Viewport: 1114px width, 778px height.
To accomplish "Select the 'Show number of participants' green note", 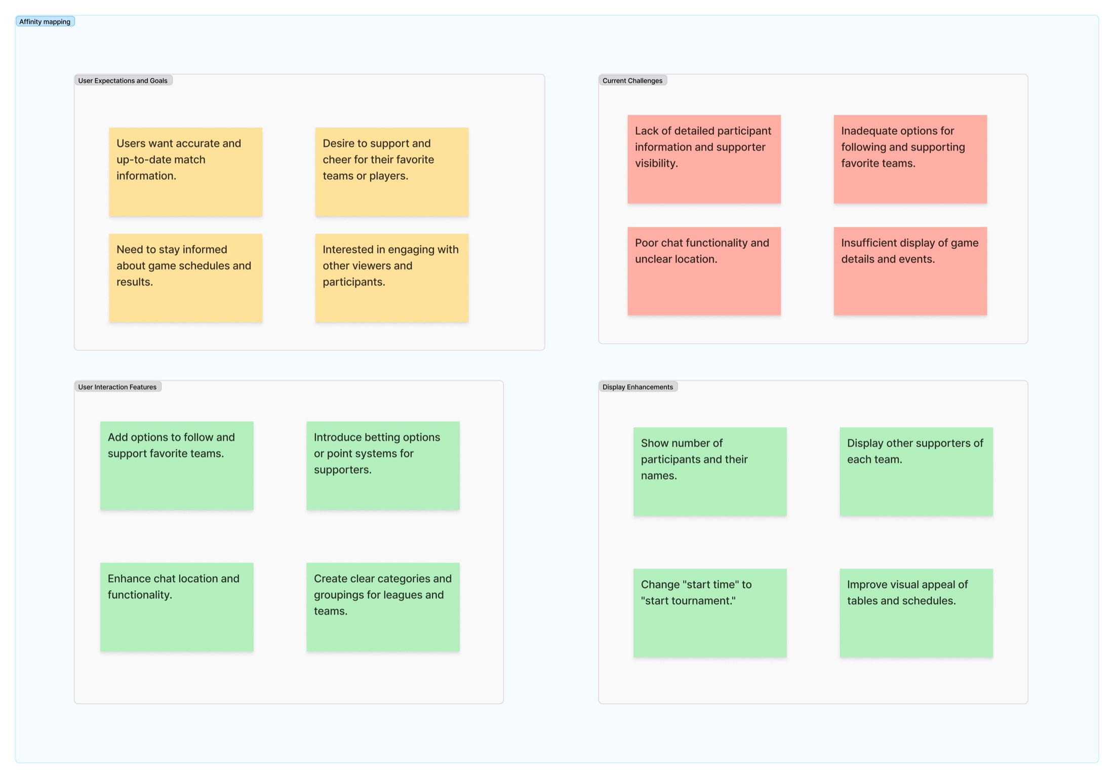I will coord(710,472).
